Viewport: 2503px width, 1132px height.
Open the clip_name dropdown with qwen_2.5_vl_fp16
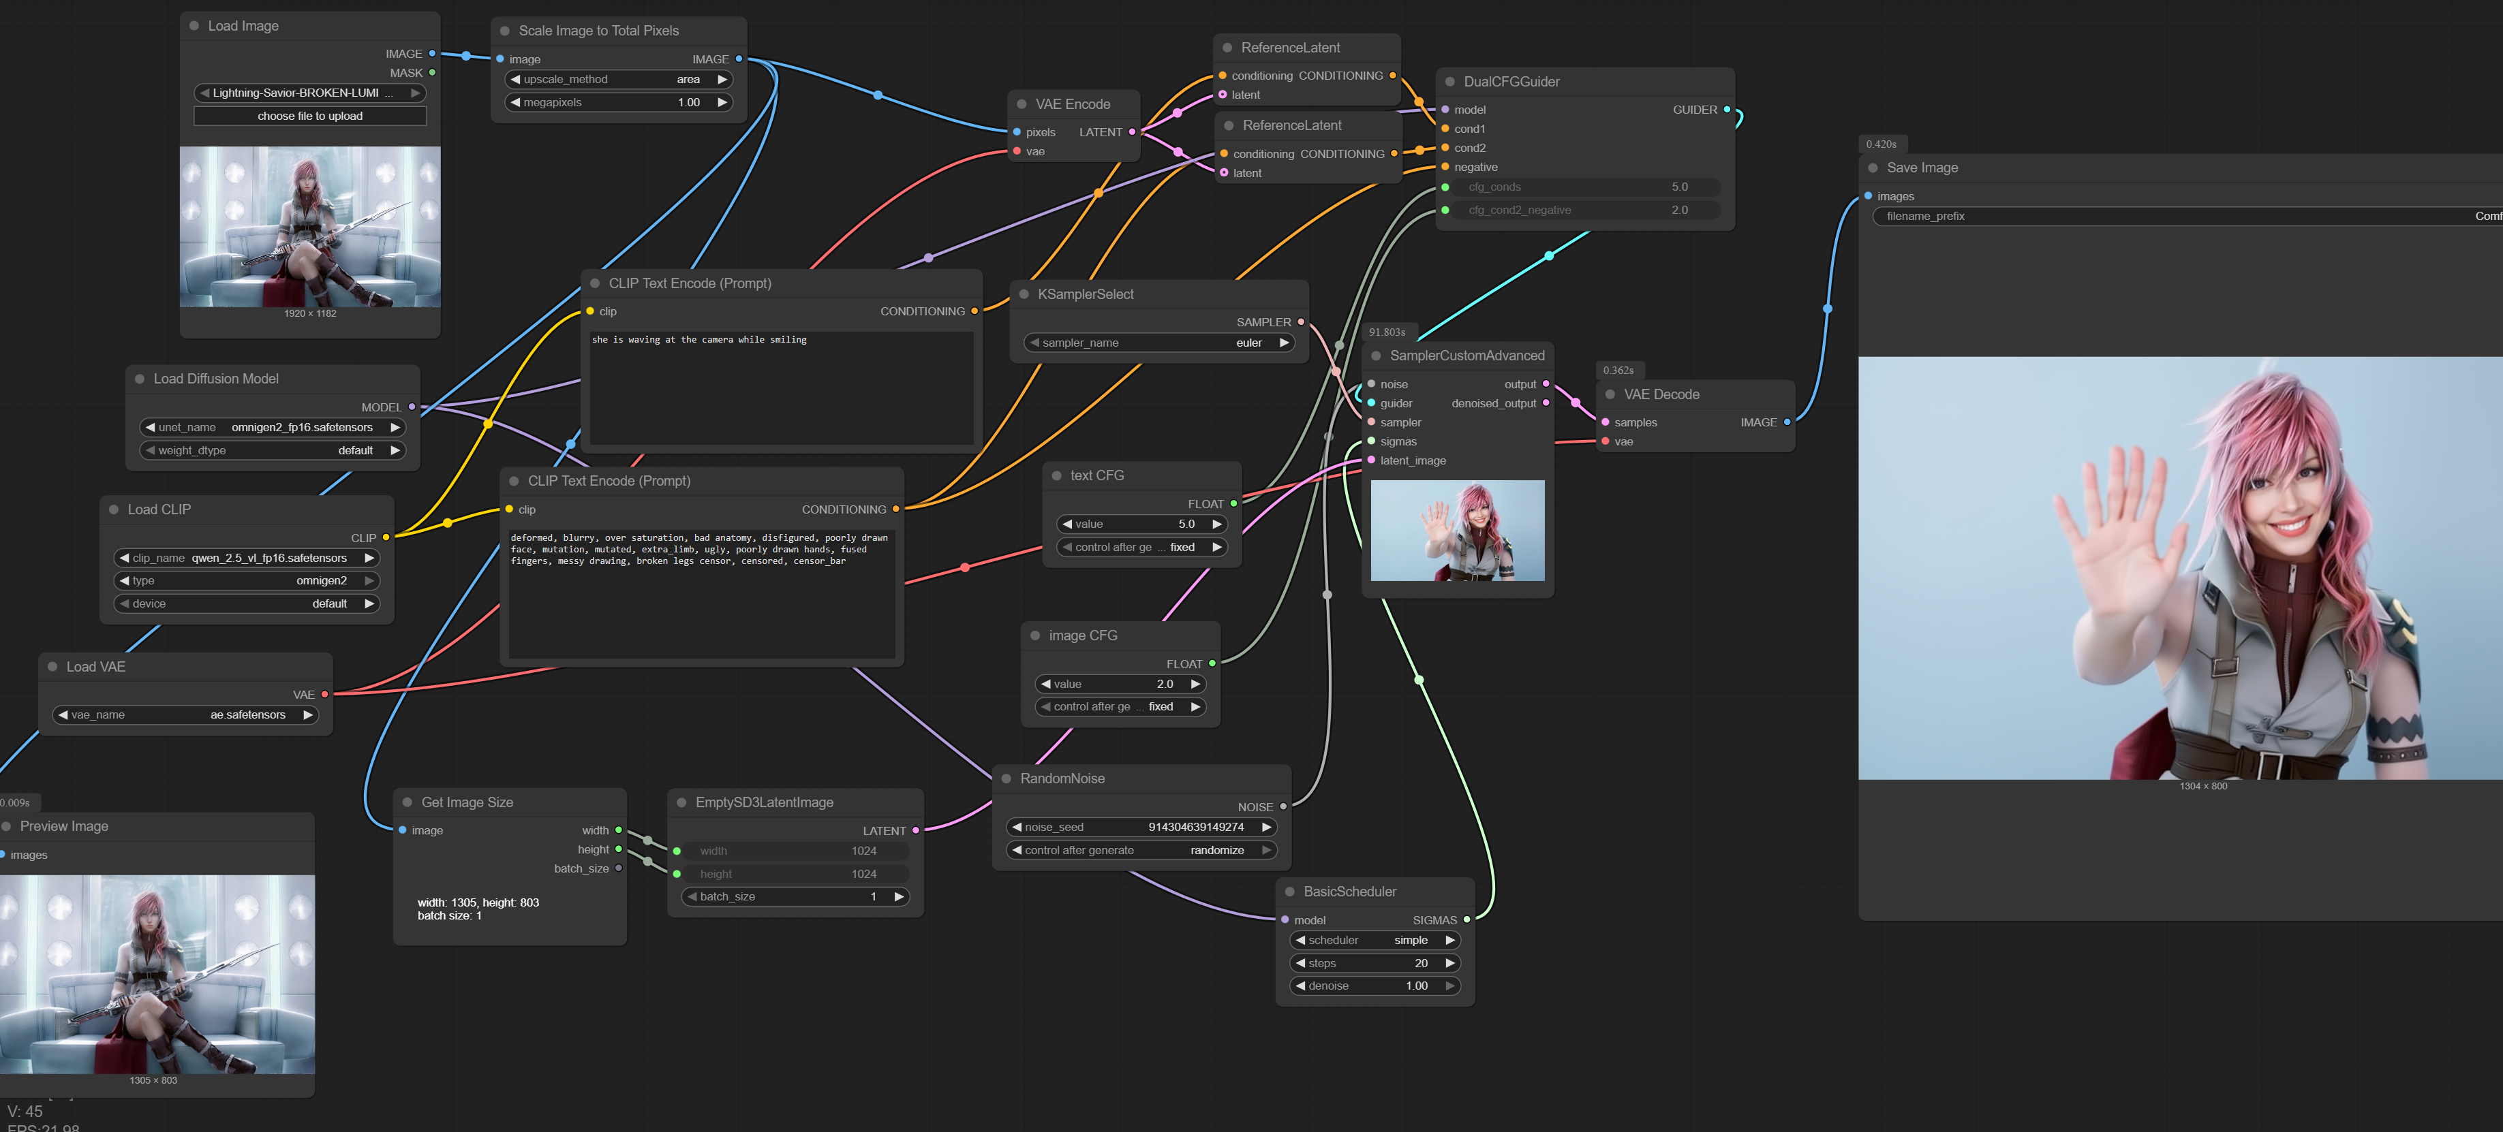[x=247, y=559]
